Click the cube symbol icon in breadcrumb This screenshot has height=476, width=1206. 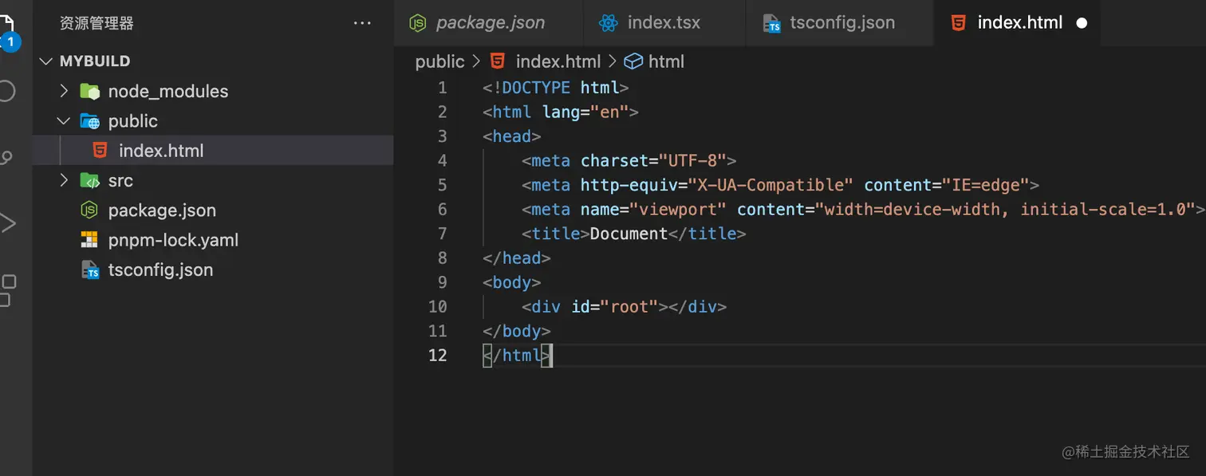(633, 61)
